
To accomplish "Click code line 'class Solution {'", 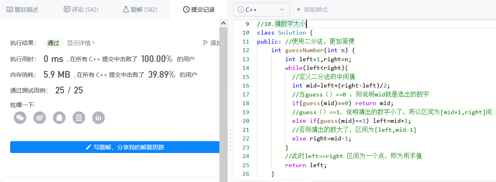I will point(284,33).
